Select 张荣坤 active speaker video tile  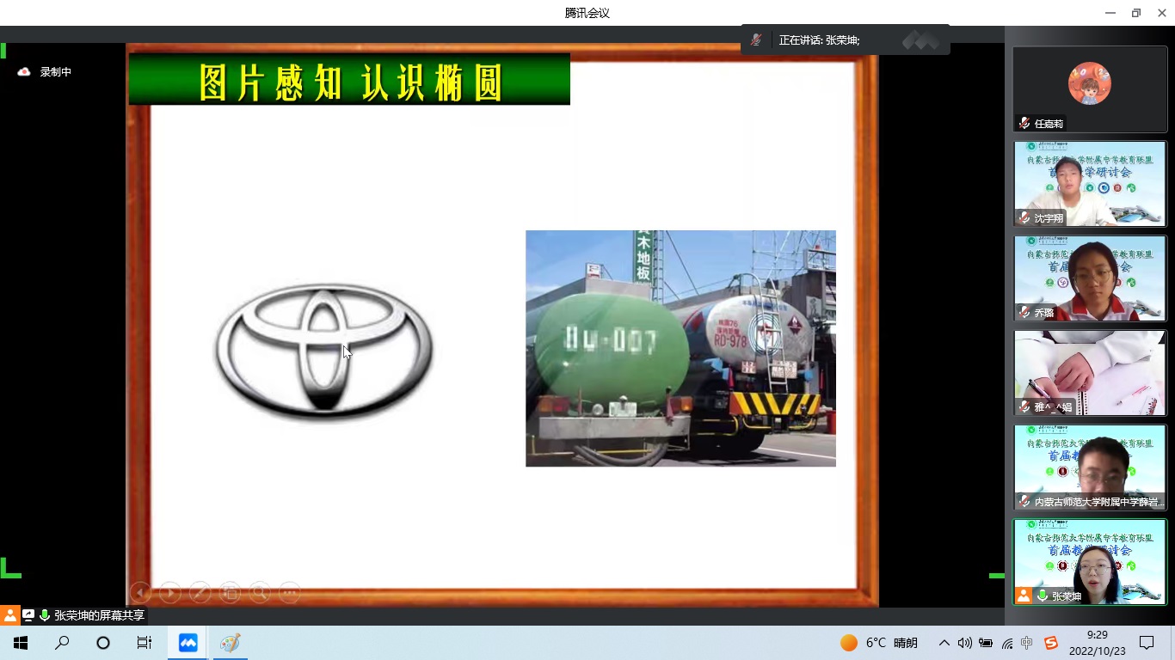click(1090, 562)
